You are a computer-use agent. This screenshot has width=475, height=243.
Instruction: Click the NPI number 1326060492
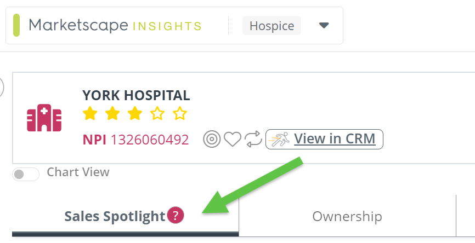(x=150, y=140)
